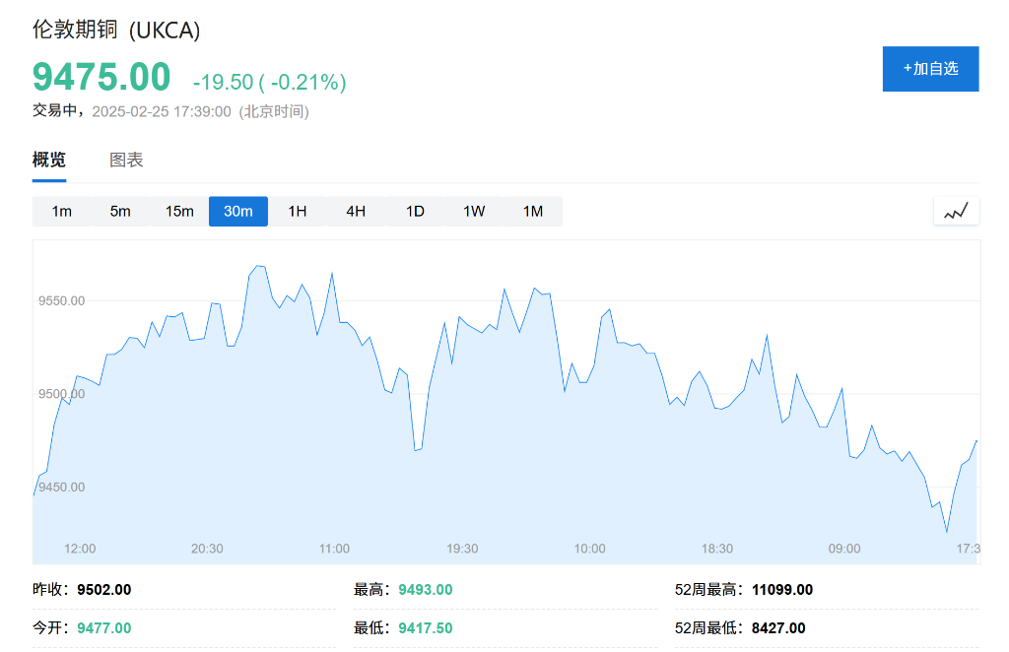
Task: Show the 1W chart interval
Action: 474,212
